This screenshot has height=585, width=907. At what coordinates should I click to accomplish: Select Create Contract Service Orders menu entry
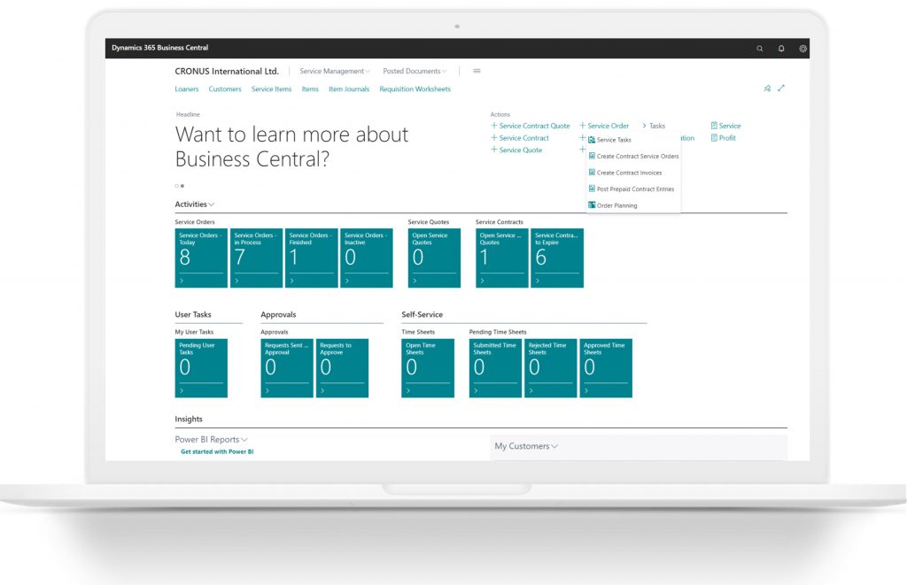pos(633,156)
